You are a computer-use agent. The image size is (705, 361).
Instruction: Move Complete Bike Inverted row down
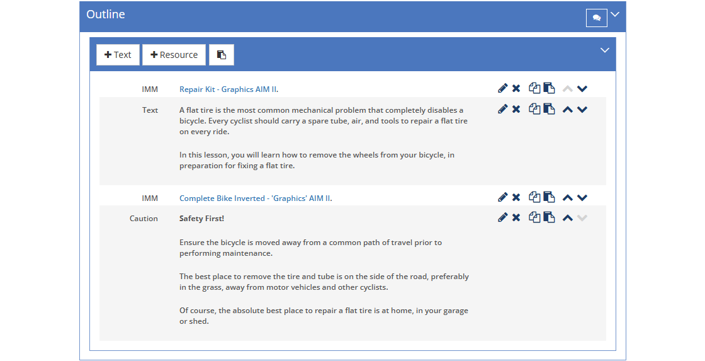pos(582,198)
